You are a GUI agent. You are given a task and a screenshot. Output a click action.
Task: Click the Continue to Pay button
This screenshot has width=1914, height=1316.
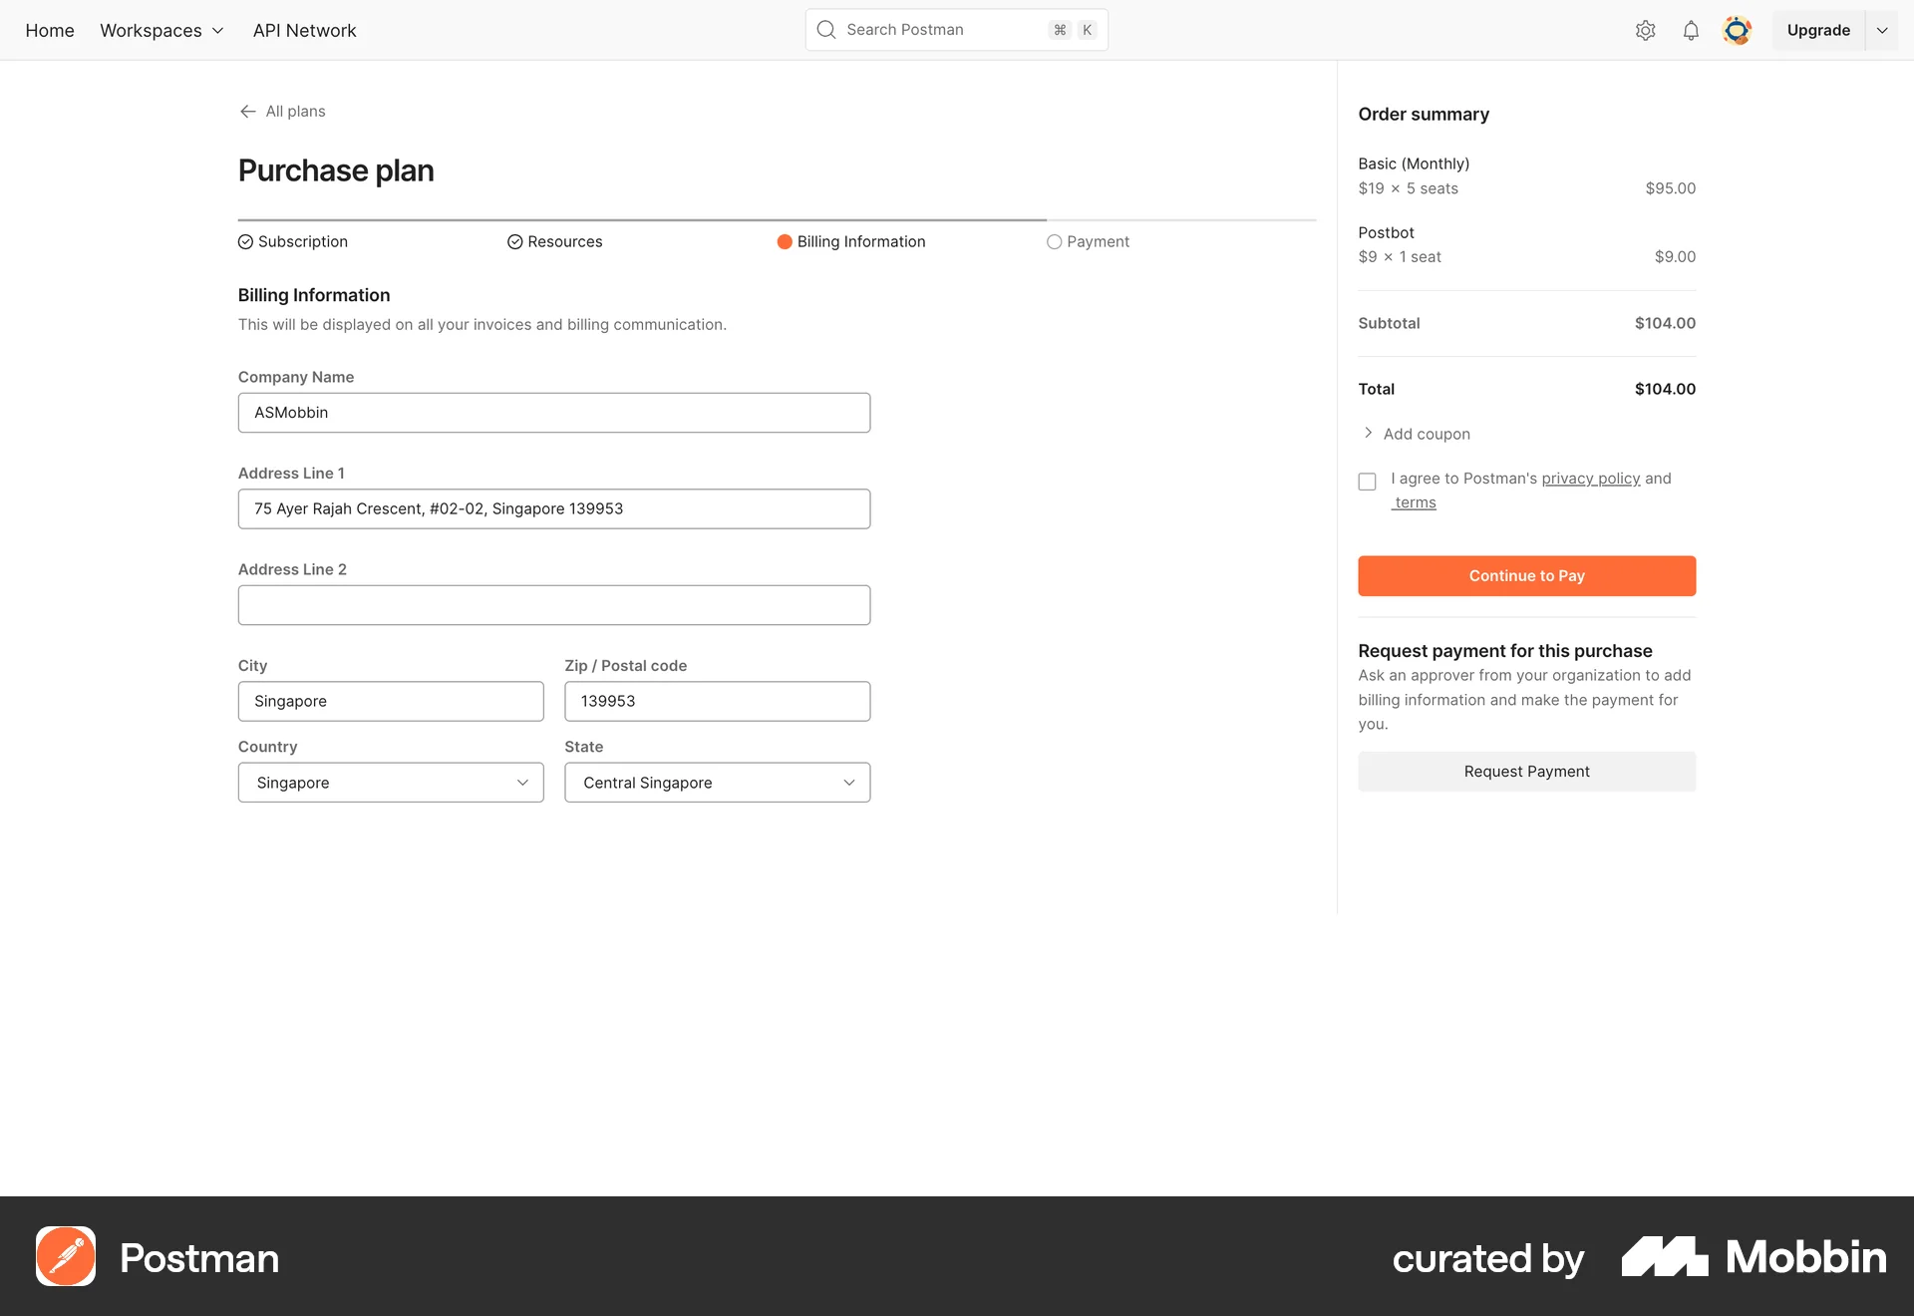[1526, 575]
